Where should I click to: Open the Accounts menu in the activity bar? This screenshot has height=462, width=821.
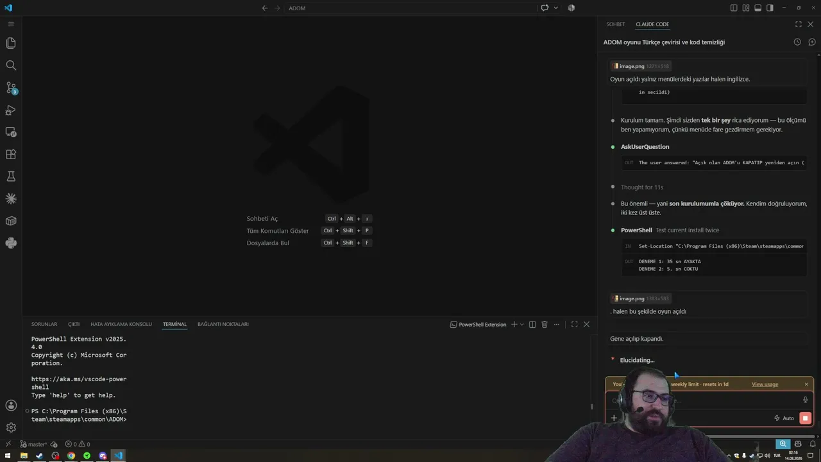[x=11, y=406]
